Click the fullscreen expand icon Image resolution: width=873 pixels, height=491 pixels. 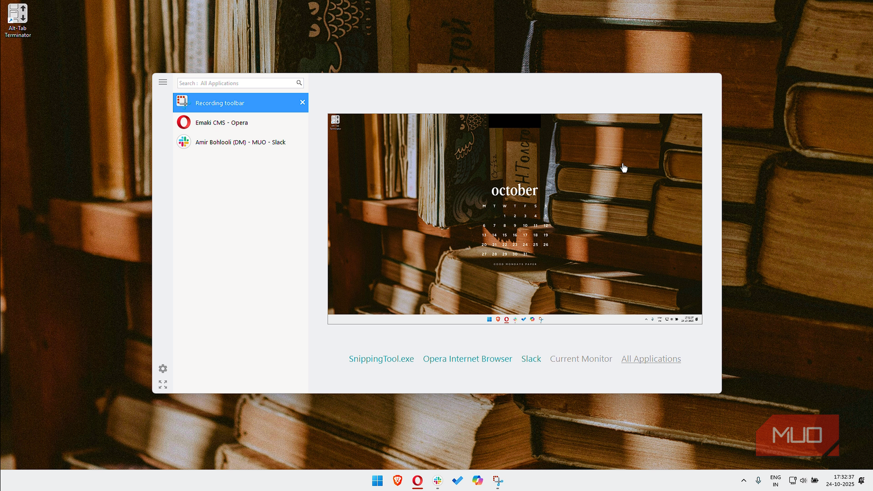coord(162,384)
